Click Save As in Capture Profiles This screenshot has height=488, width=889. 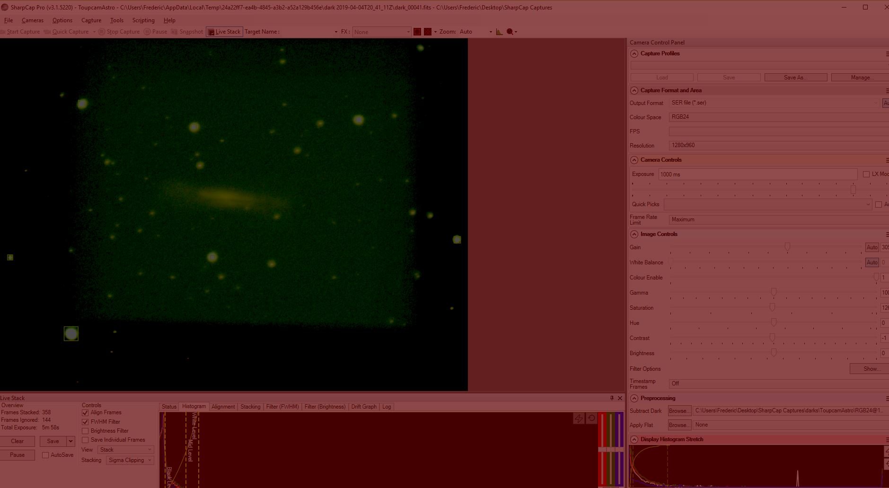pyautogui.click(x=796, y=78)
